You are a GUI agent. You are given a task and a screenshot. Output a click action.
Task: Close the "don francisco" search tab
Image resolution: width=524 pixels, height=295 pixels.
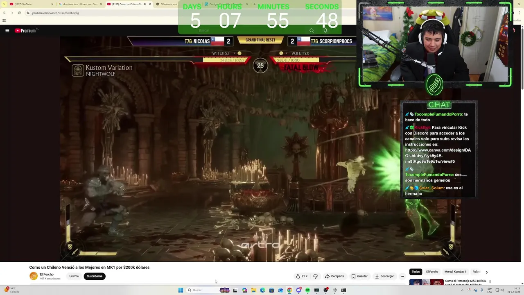point(101,4)
